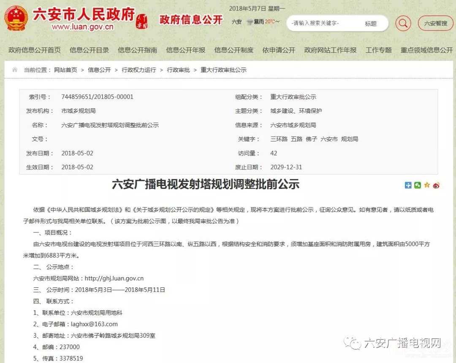Share the article via Weibo icon
This screenshot has width=456, height=363.
click(436, 185)
